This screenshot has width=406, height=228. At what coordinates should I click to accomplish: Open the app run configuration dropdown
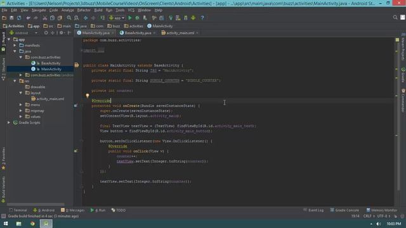pyautogui.click(x=117, y=18)
